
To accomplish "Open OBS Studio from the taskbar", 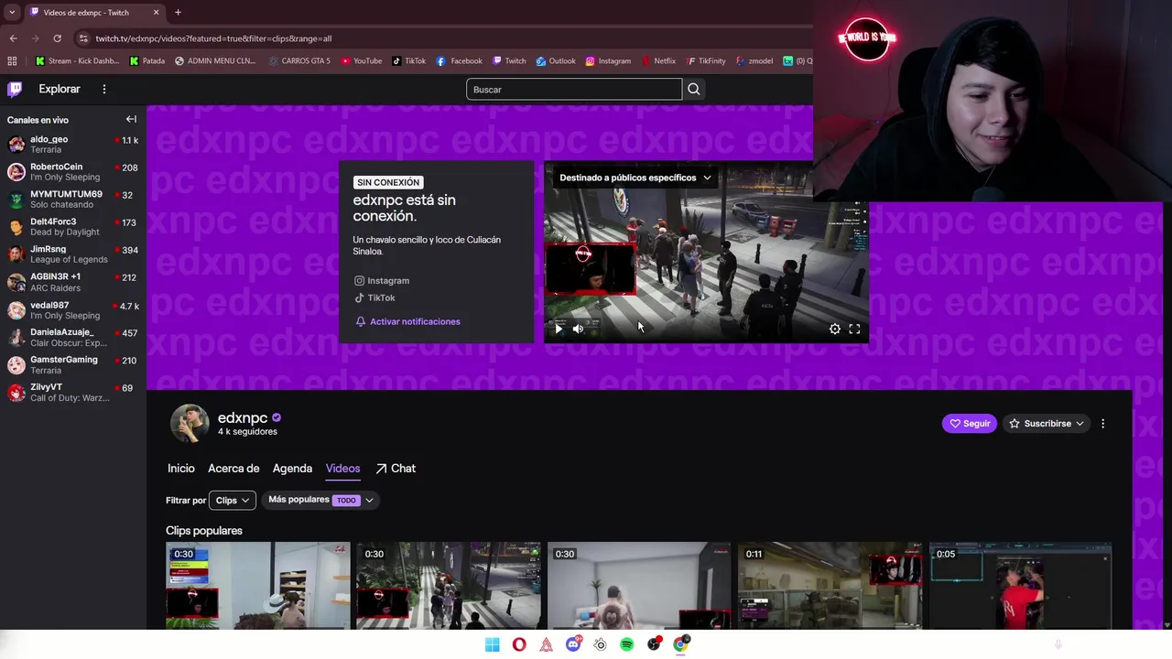I will coord(654,644).
